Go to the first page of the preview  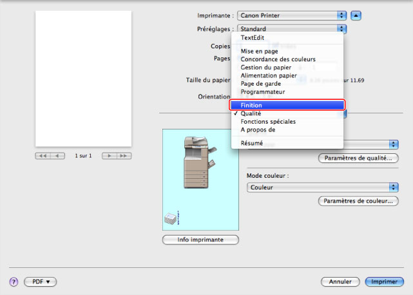[x=43, y=156]
